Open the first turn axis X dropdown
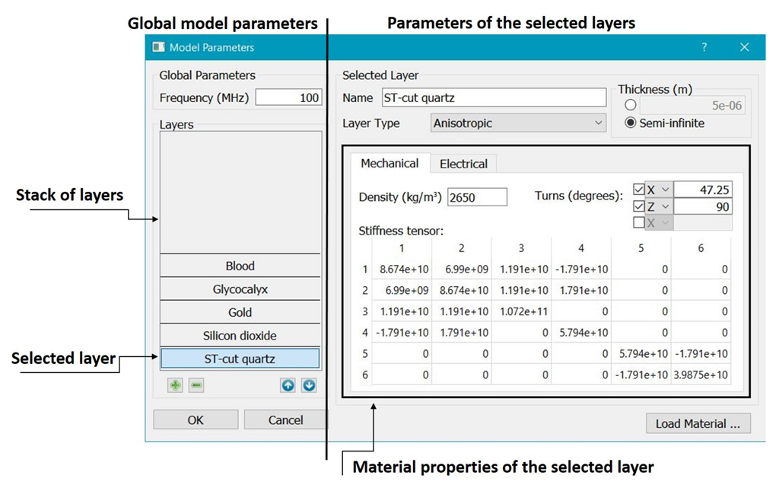779x488 pixels. point(659,190)
